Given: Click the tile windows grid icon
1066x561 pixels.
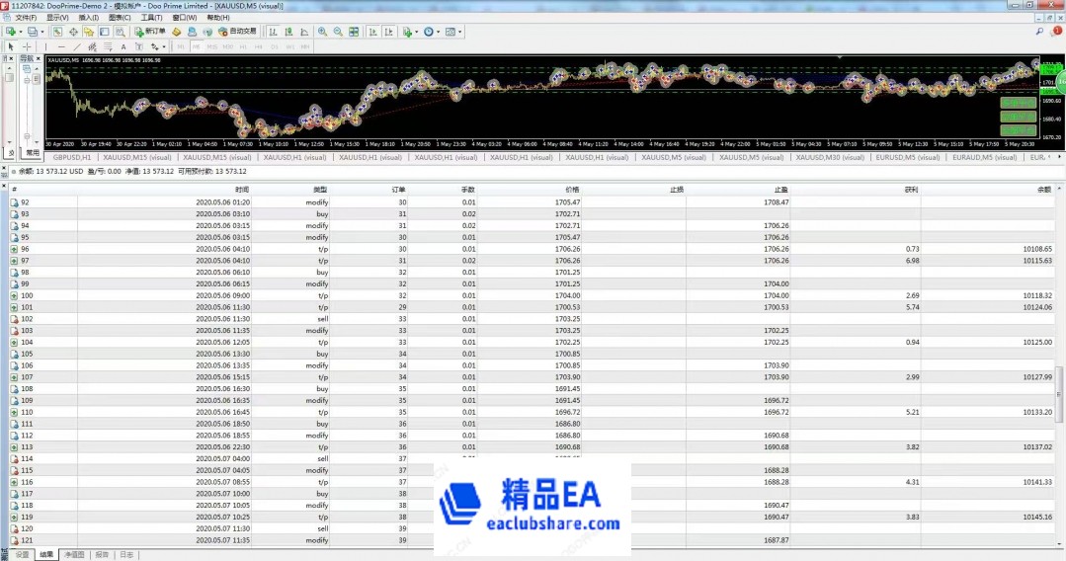Looking at the screenshot, I should point(353,32).
